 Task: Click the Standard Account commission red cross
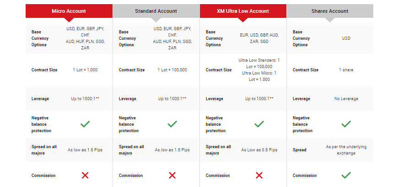tap(172, 175)
